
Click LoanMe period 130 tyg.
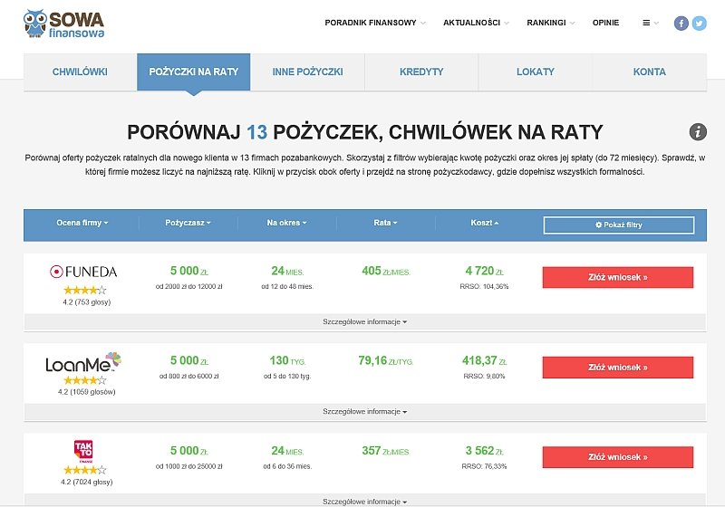(x=287, y=360)
